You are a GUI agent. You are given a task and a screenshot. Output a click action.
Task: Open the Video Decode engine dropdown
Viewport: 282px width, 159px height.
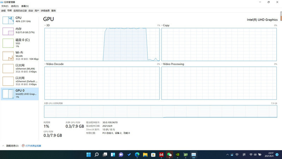click(54, 64)
